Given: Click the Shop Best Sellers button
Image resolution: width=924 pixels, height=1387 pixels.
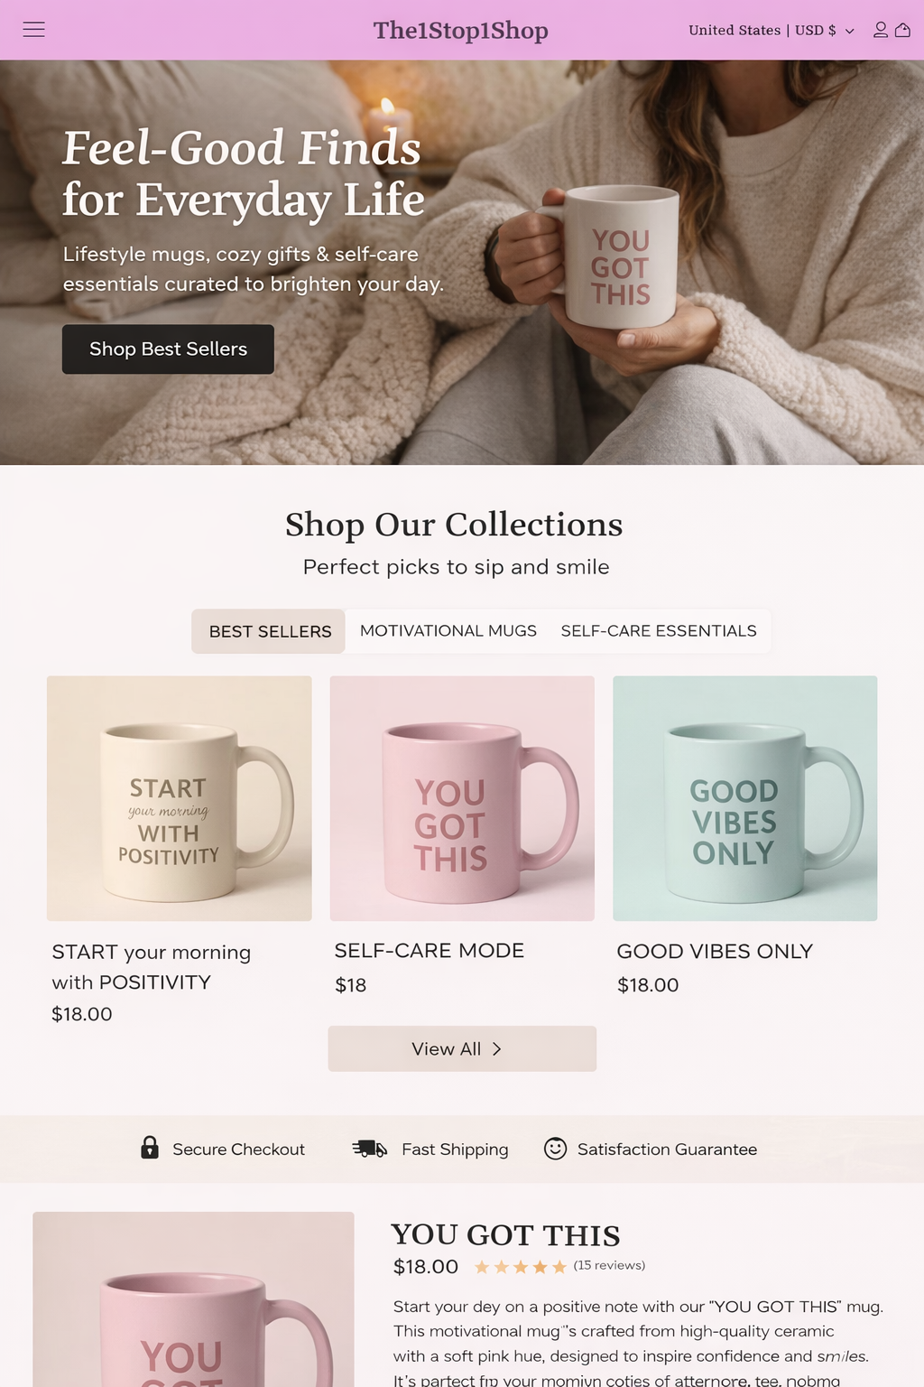Looking at the screenshot, I should 168,349.
